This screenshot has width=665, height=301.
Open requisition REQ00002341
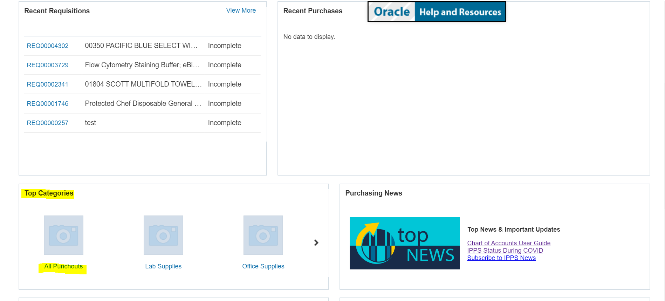pos(48,84)
